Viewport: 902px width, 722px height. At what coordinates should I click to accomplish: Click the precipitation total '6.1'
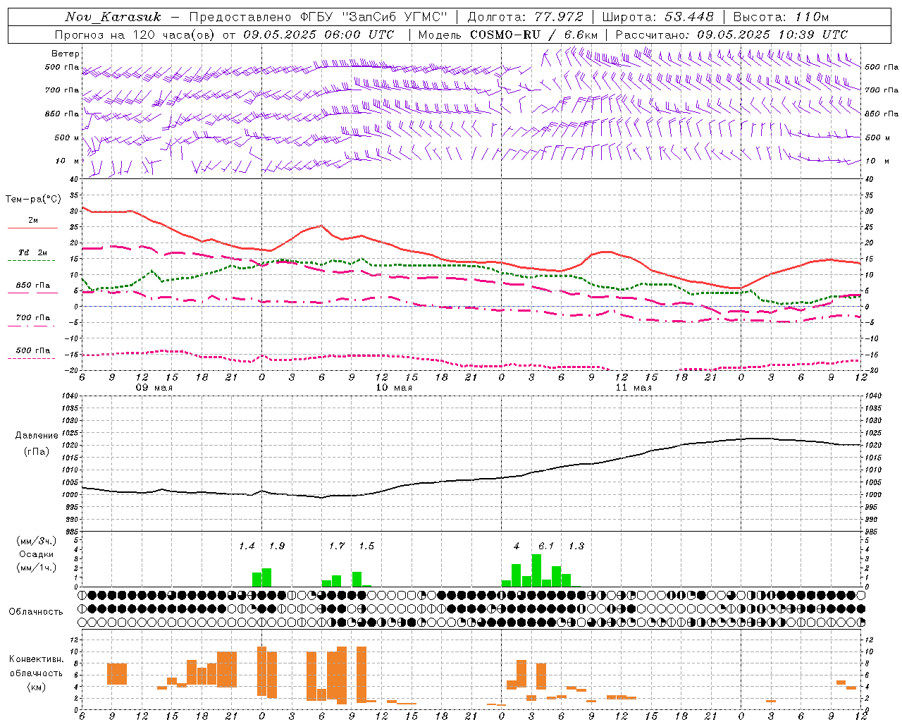(x=546, y=546)
